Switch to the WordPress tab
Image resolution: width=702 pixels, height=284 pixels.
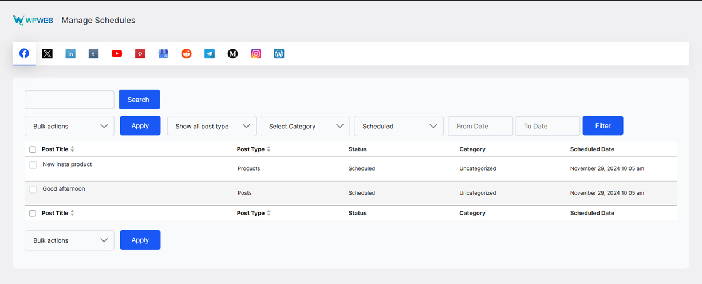pyautogui.click(x=279, y=54)
